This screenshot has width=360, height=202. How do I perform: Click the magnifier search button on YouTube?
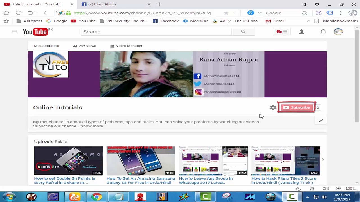(243, 32)
